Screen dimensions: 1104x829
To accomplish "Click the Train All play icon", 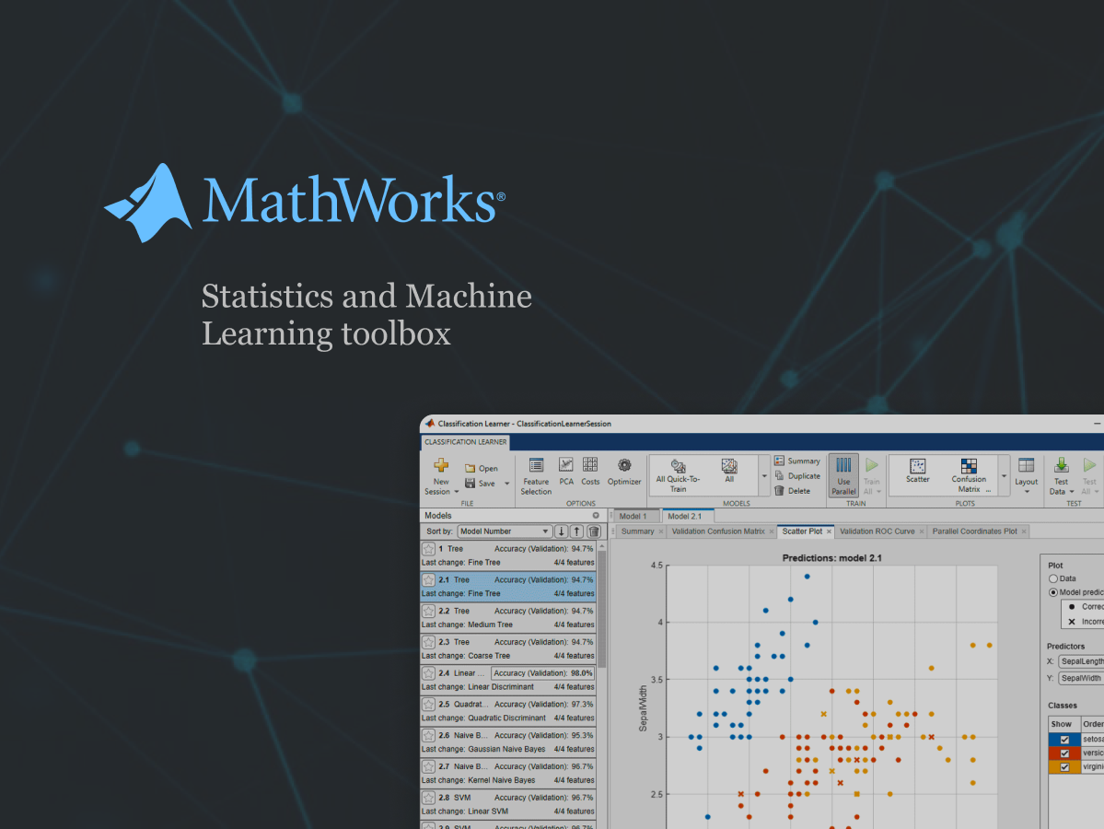I will (872, 465).
